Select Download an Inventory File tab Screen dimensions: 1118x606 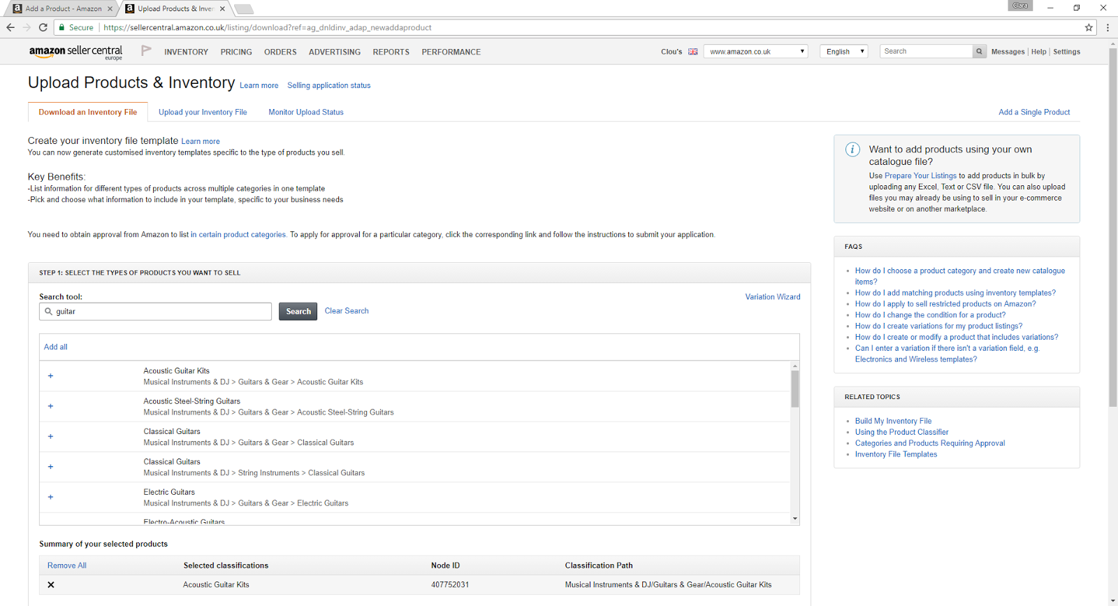88,112
